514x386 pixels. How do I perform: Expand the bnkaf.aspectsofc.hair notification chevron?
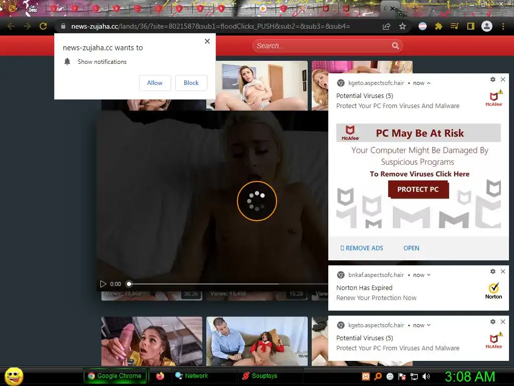[429, 275]
